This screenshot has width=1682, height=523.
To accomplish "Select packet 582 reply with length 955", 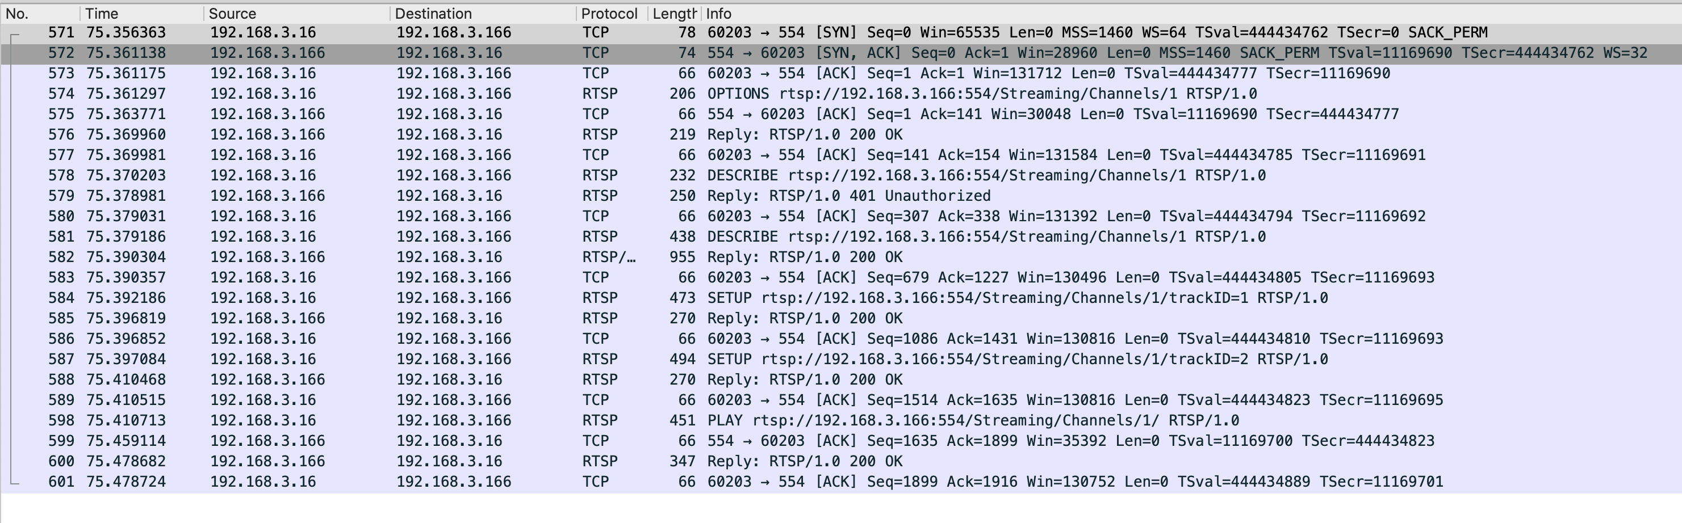I will (841, 258).
